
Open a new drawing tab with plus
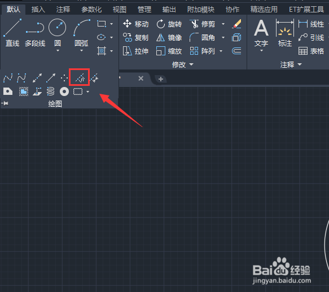click(161, 79)
